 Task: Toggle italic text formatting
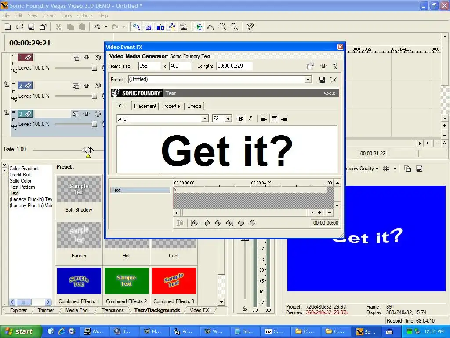(x=250, y=118)
